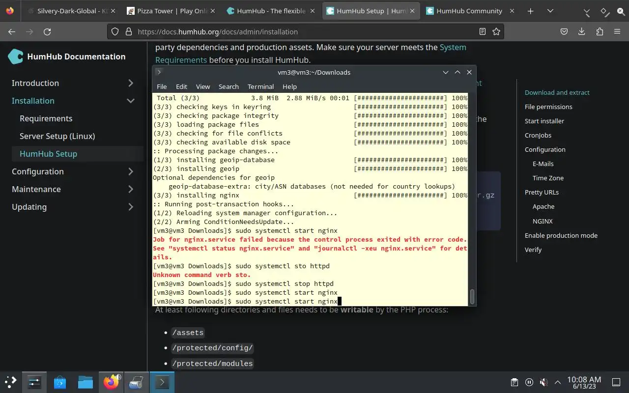Image resolution: width=629 pixels, height=393 pixels.
Task: Open the tracking protection shield icon
Action: [x=115, y=31]
